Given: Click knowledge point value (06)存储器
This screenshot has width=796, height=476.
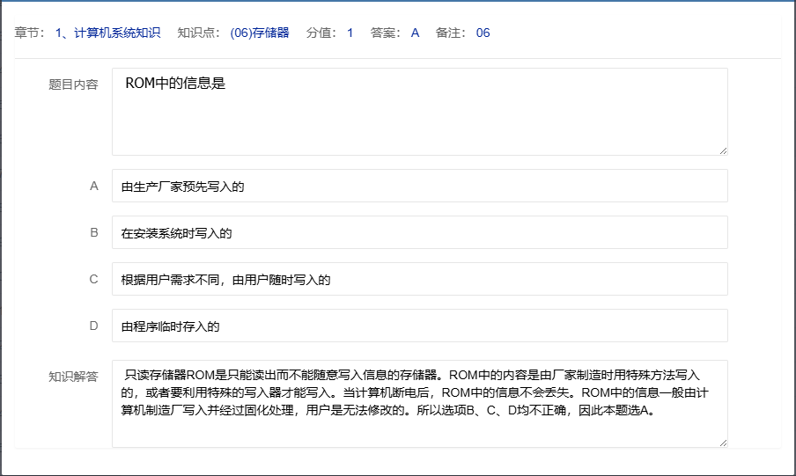Looking at the screenshot, I should click(260, 33).
